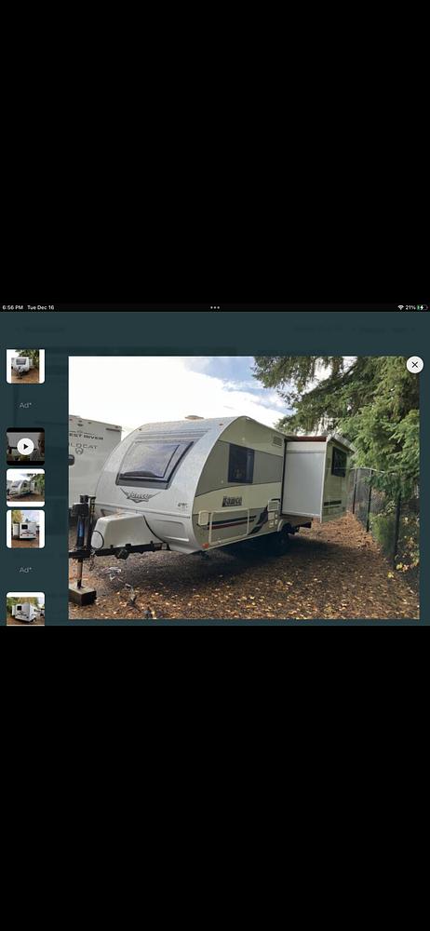Tap the battery indicator showing 21%

417,307
